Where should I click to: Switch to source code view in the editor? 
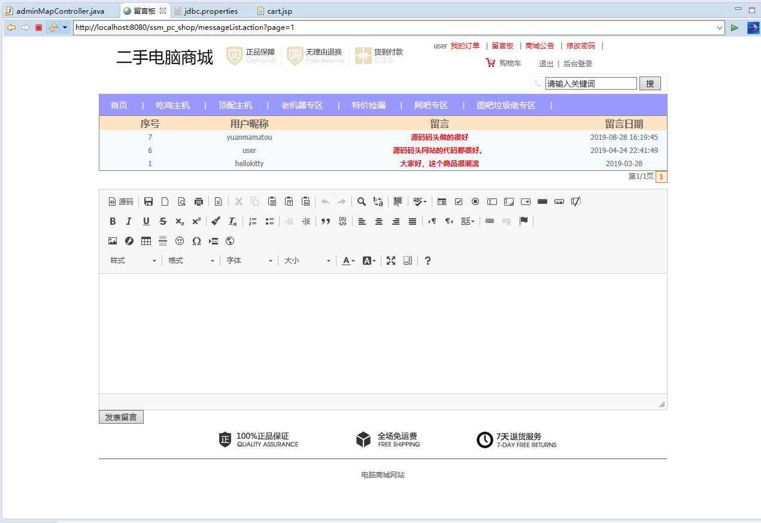120,201
